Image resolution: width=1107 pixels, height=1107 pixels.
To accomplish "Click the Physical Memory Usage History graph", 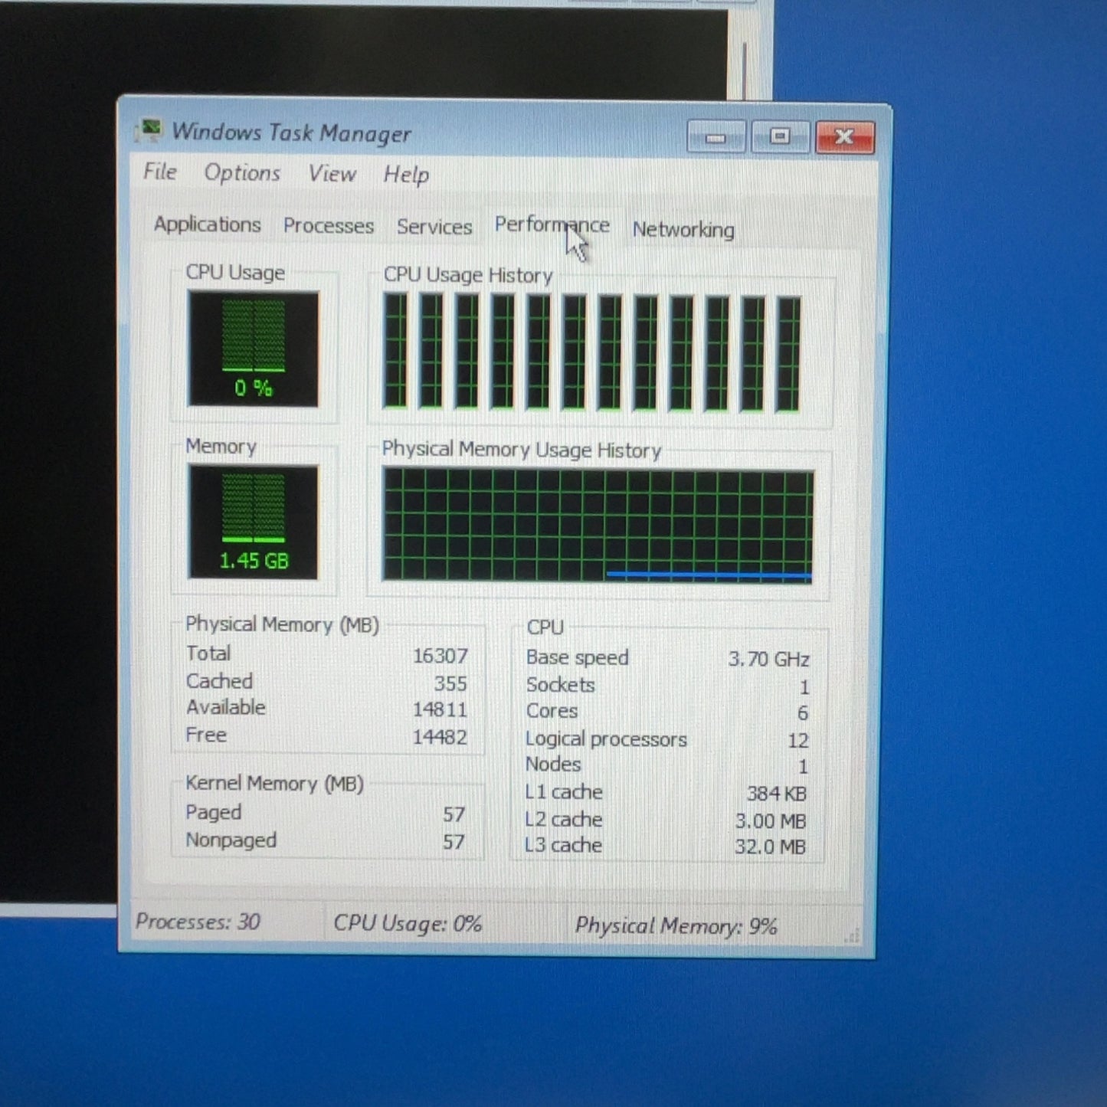I will 598,526.
